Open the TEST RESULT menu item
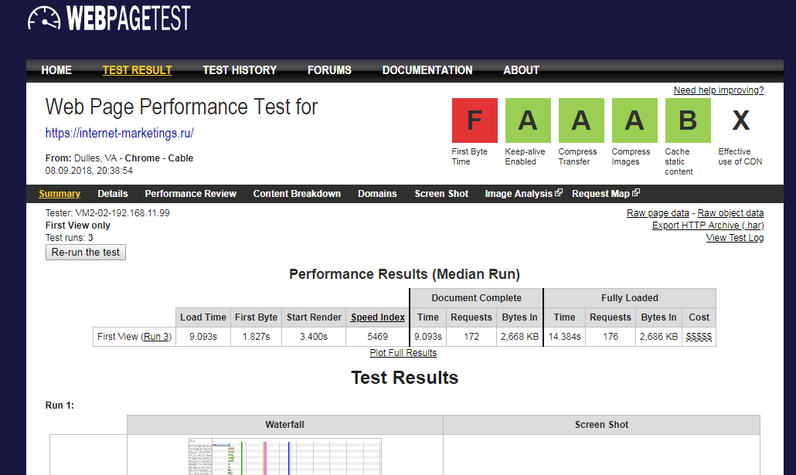 click(137, 70)
